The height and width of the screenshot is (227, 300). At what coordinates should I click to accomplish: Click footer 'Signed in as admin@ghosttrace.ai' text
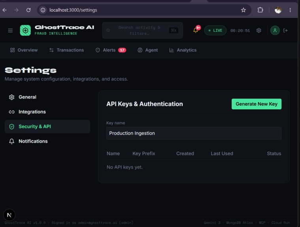[92, 223]
